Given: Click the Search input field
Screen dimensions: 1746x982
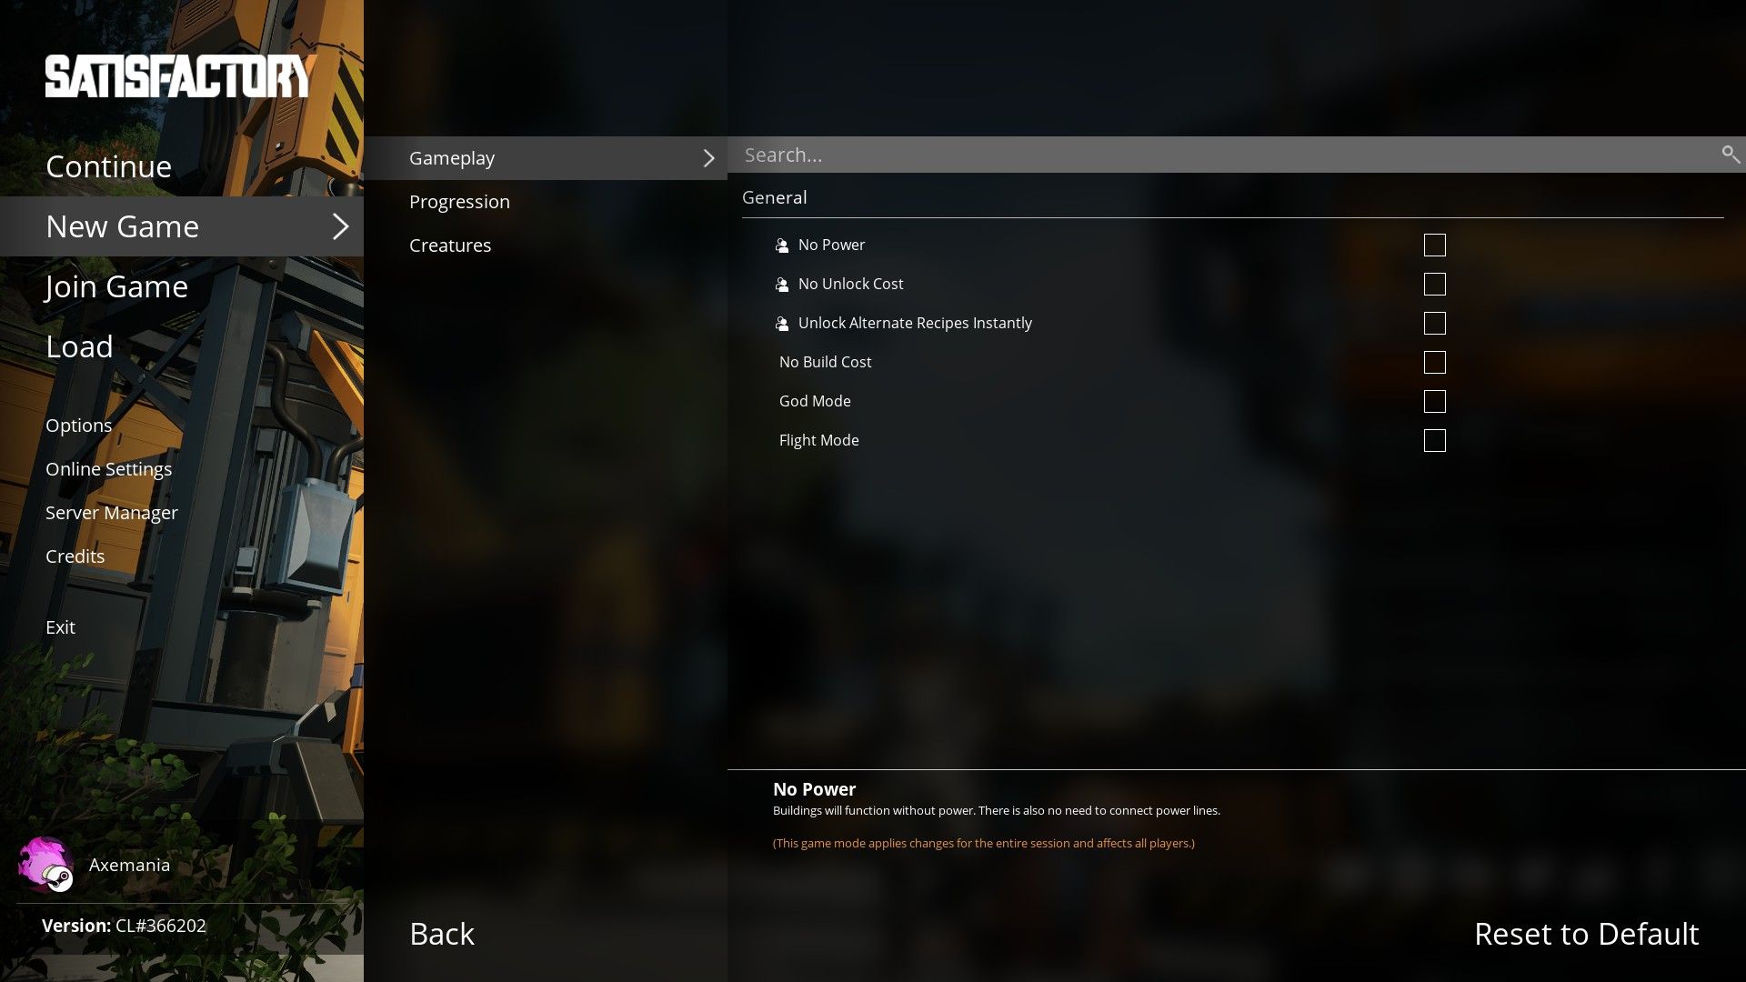Looking at the screenshot, I should click(1237, 154).
